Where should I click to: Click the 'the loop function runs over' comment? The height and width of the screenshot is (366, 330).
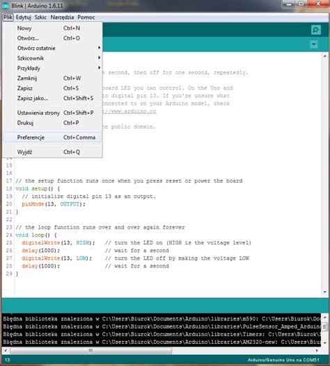[100, 227]
